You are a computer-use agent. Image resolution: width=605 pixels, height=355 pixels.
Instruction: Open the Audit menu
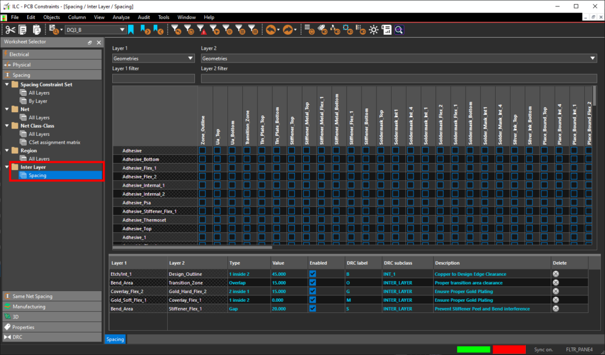[144, 17]
